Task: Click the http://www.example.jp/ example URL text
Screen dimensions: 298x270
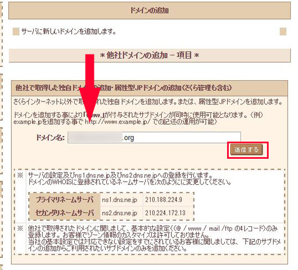Action: [118, 122]
